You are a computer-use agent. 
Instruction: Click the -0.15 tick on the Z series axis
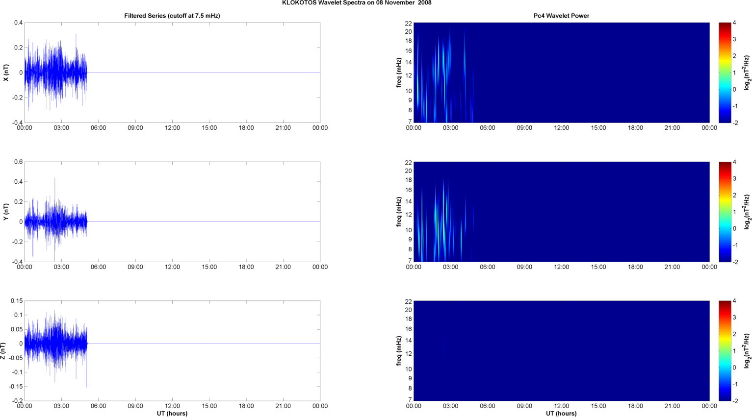[x=16, y=387]
